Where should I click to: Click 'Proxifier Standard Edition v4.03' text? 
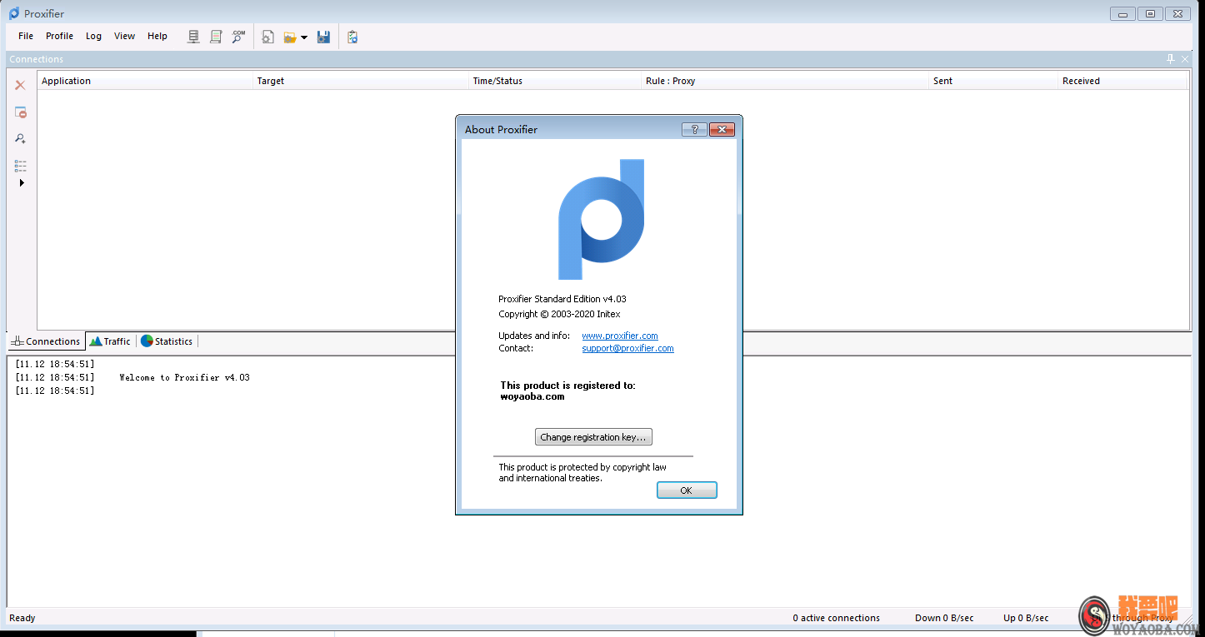tap(562, 299)
